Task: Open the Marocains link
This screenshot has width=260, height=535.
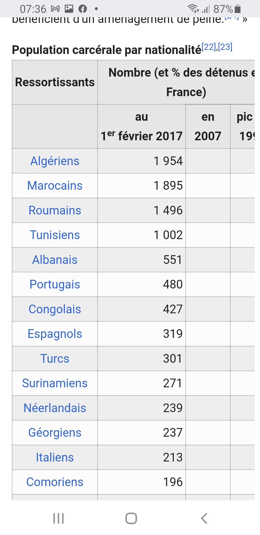Action: click(55, 186)
